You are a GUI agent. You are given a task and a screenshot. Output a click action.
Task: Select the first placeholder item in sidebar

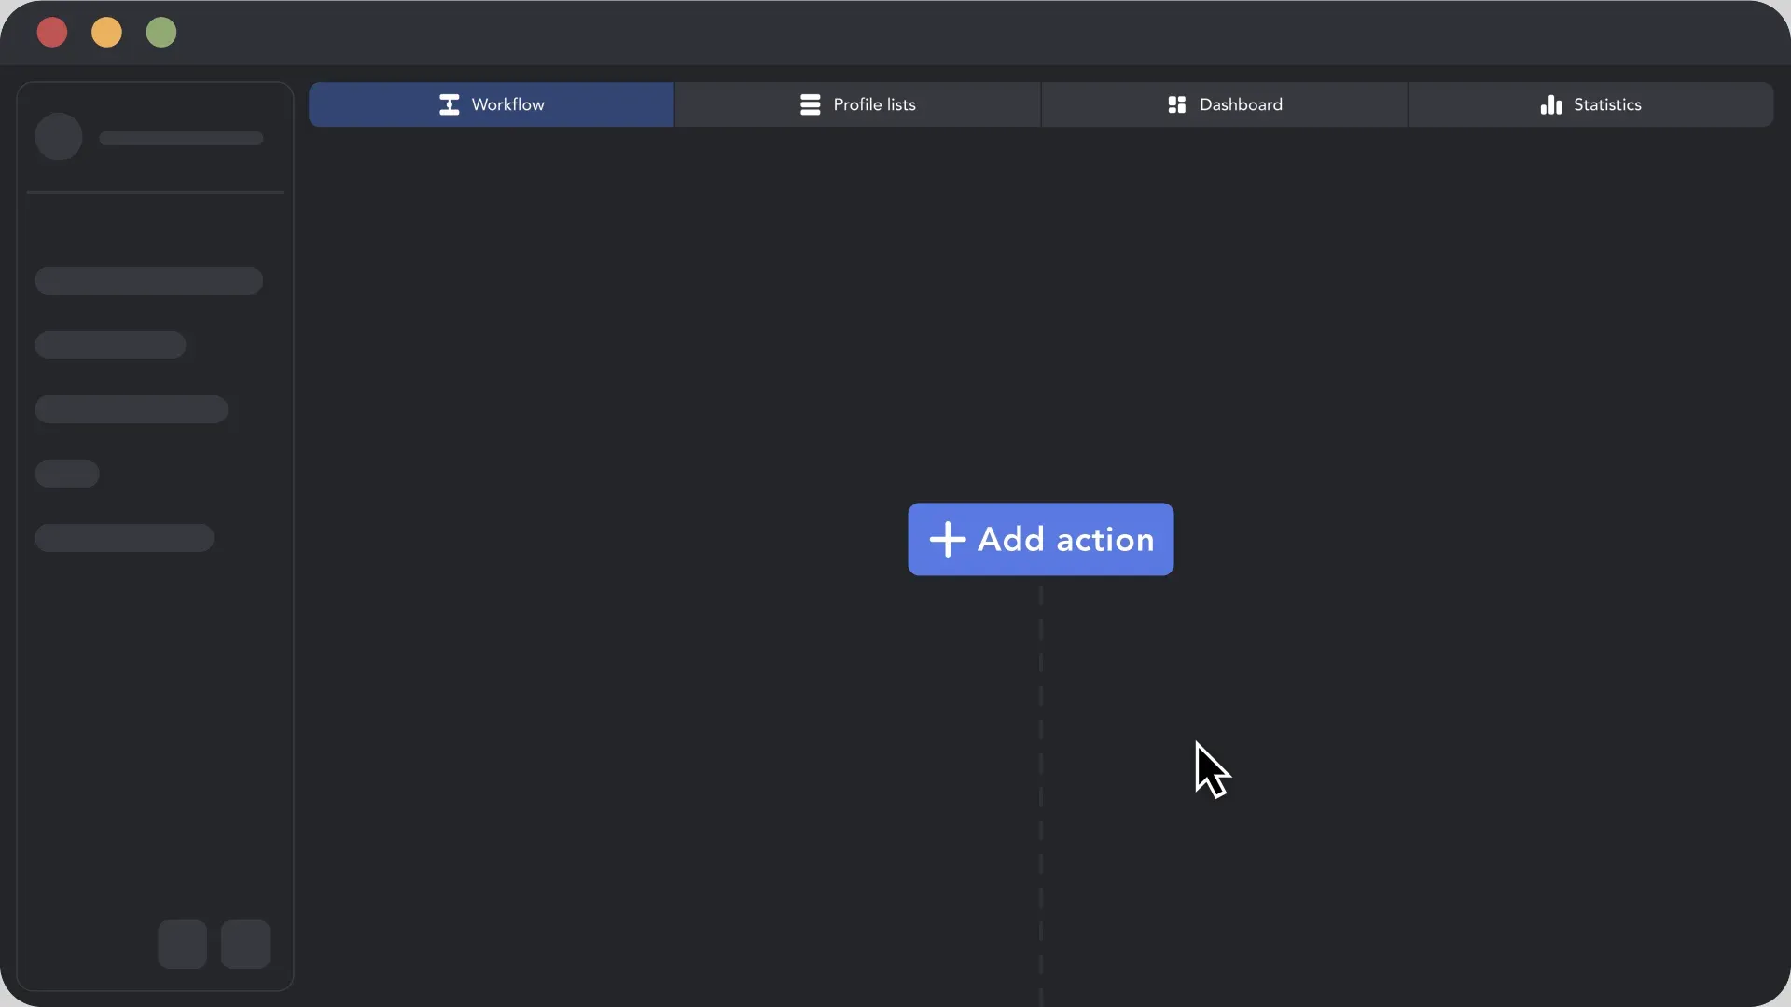[149, 281]
